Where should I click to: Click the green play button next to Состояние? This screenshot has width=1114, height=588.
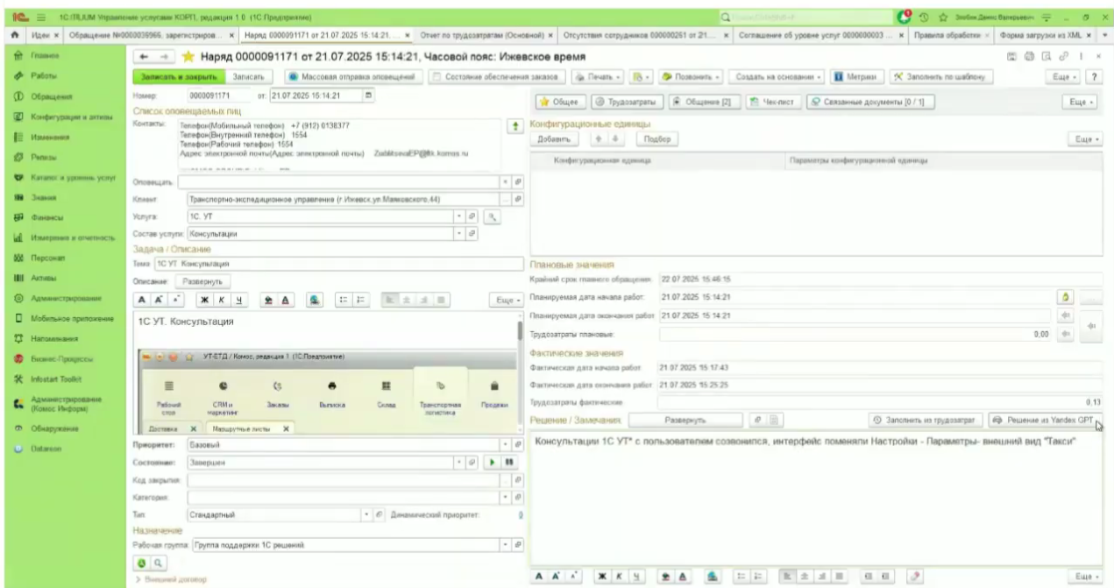coord(493,463)
